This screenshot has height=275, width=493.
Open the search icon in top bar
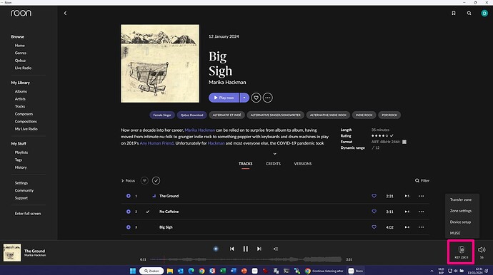(x=469, y=13)
